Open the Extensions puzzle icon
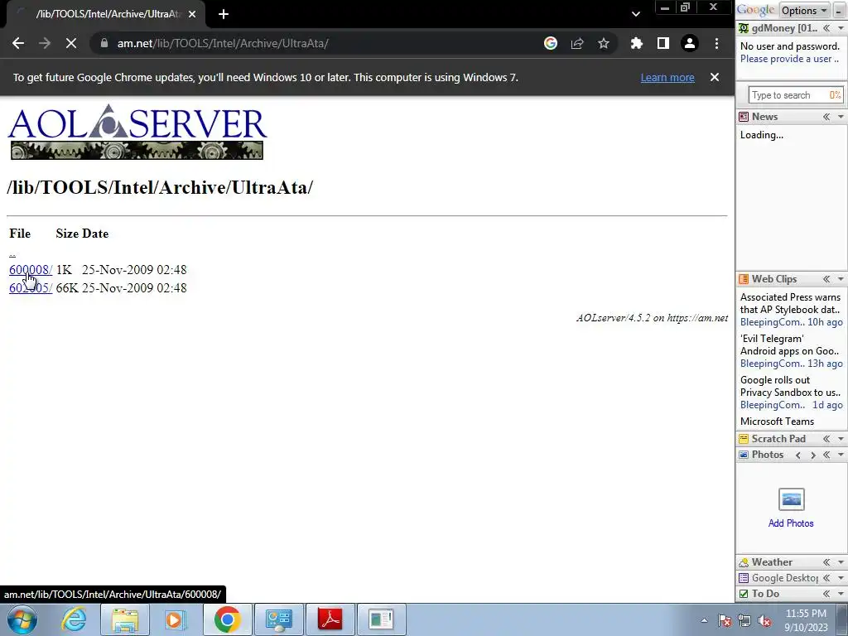 [637, 43]
